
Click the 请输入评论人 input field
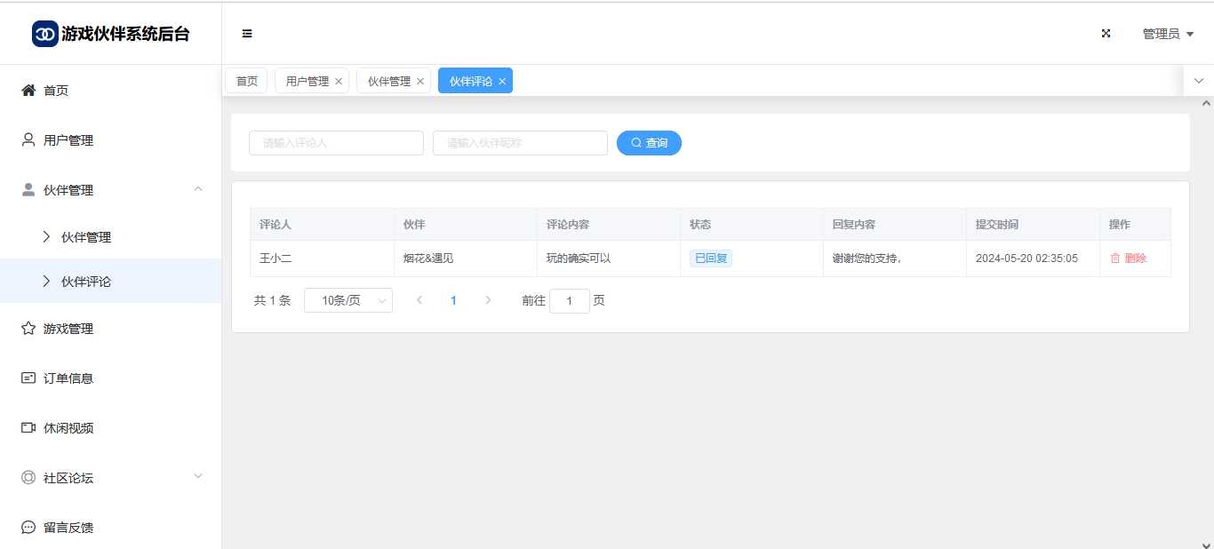(x=336, y=143)
